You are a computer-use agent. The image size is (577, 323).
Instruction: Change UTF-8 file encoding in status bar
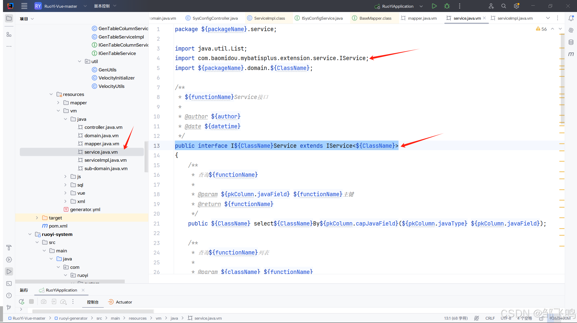point(506,318)
